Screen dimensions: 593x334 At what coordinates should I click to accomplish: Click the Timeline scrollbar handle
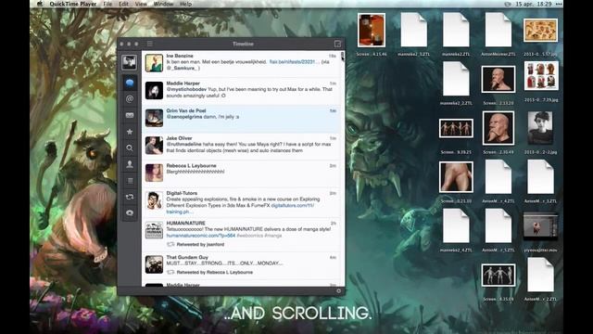(x=343, y=56)
